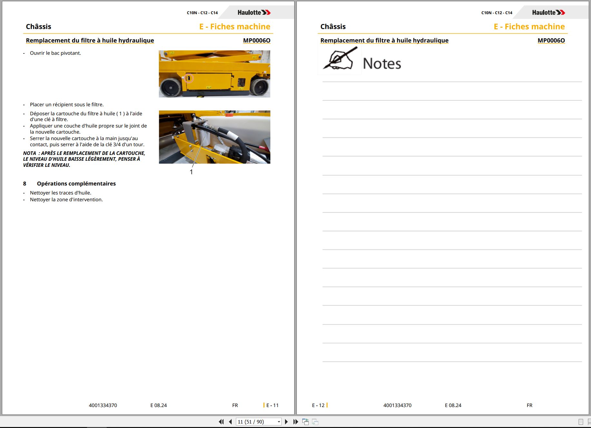The image size is (591, 428).
Task: Click MP0006O reference on the right page
Action: pyautogui.click(x=551, y=40)
